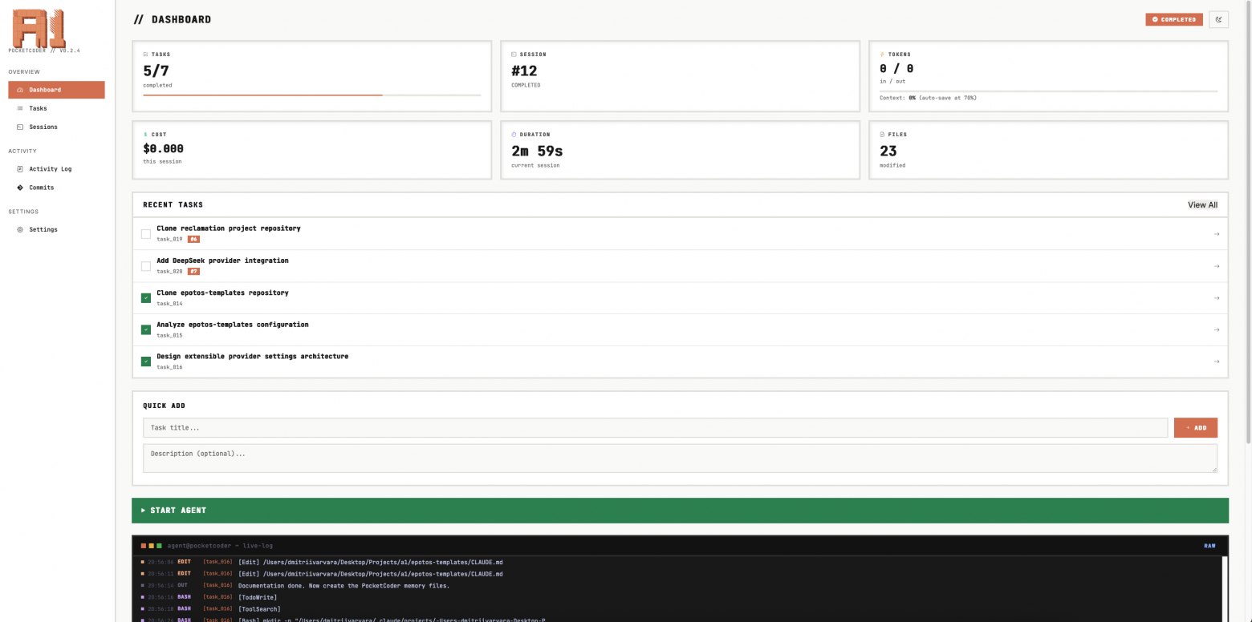Check the Add DeepSeek provider integration checkbox
The width and height of the screenshot is (1252, 622).
(145, 265)
